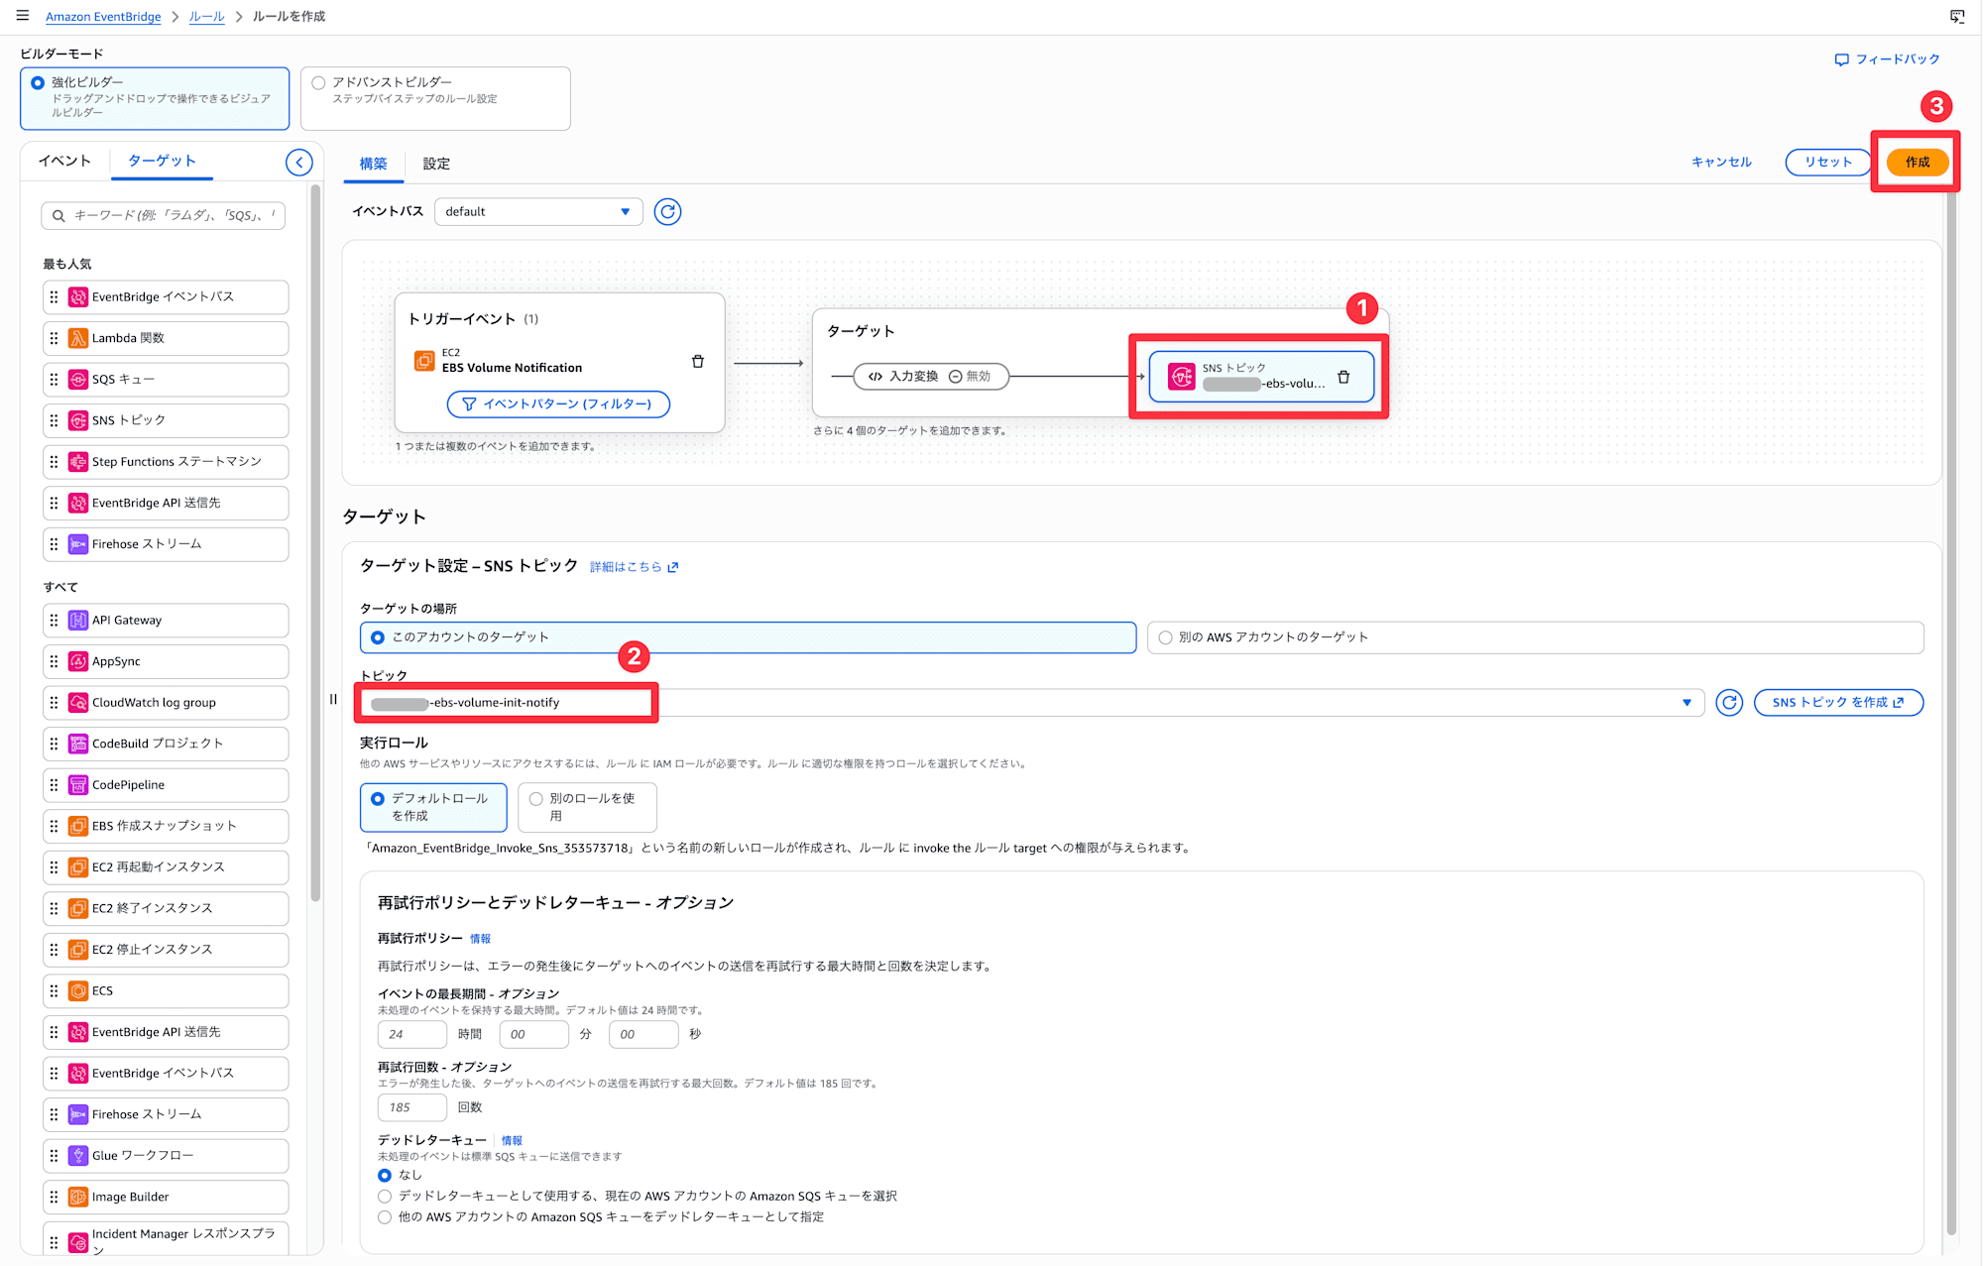This screenshot has height=1266, width=1983.
Task: Click the SNS トピック icon in sidebar list
Action: tap(78, 420)
